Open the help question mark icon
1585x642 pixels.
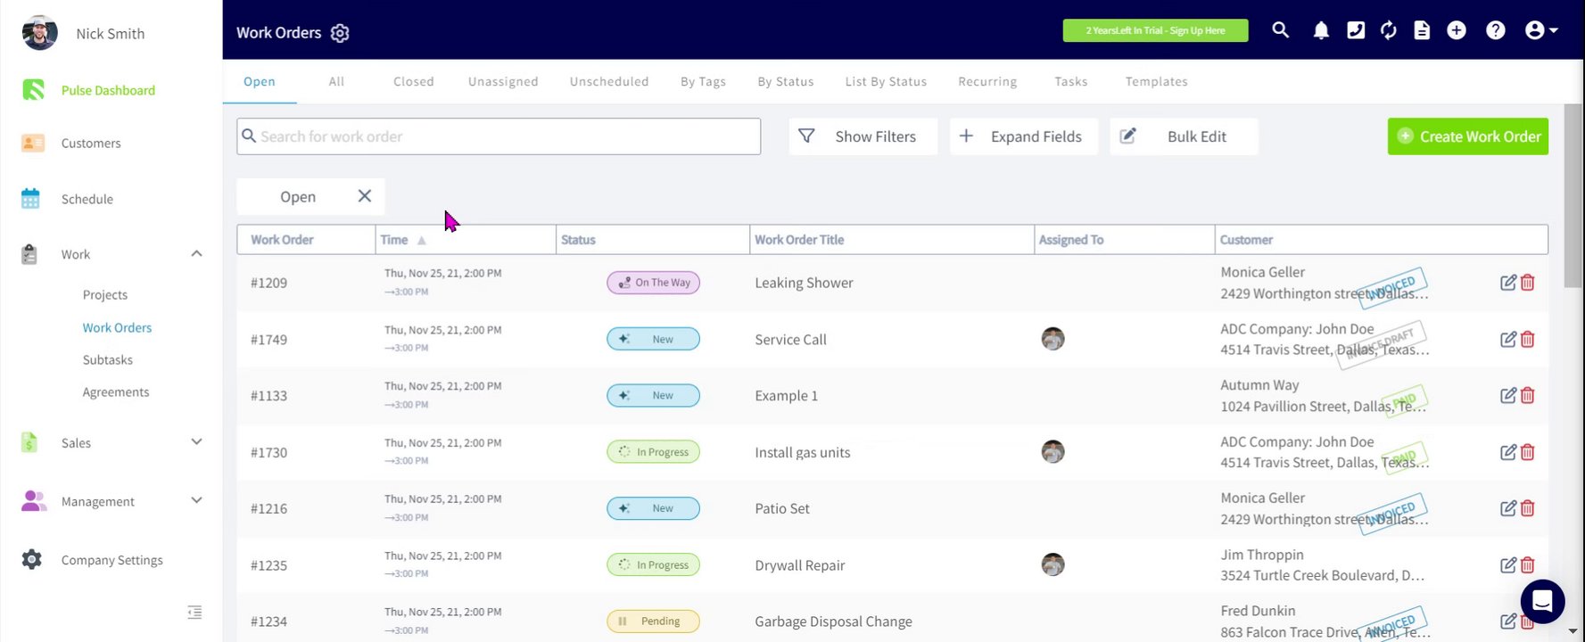pyautogui.click(x=1496, y=30)
